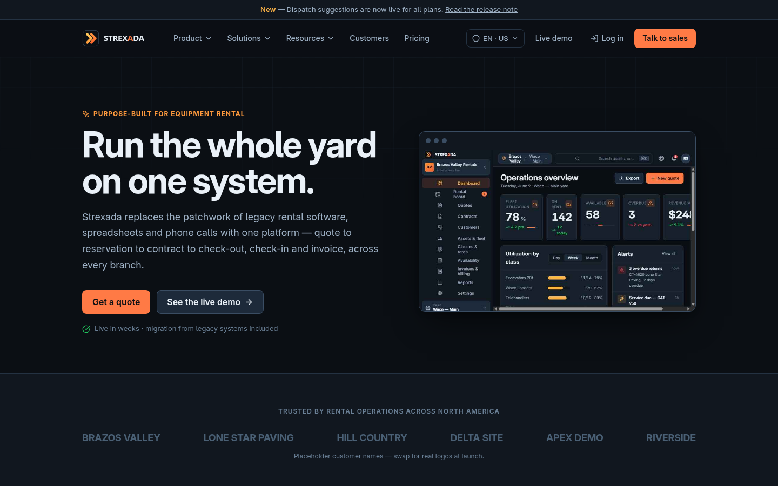Click the preview's vertical scrollbar

tap(693, 201)
